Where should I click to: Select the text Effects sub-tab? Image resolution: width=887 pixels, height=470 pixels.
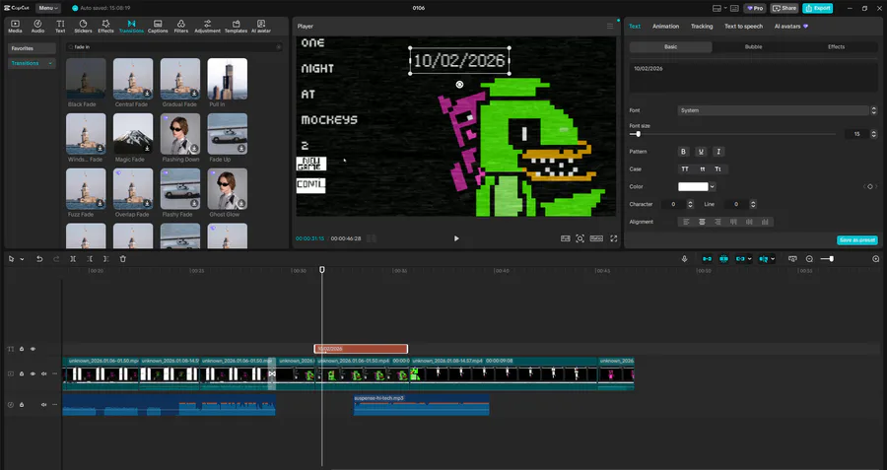[836, 47]
